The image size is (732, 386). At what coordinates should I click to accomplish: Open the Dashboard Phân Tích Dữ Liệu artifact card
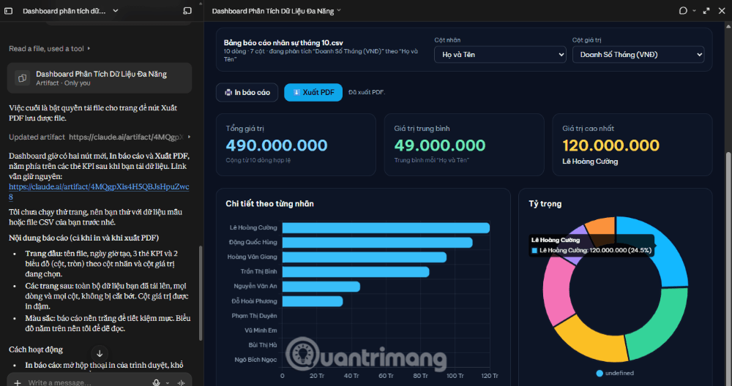pyautogui.click(x=100, y=77)
